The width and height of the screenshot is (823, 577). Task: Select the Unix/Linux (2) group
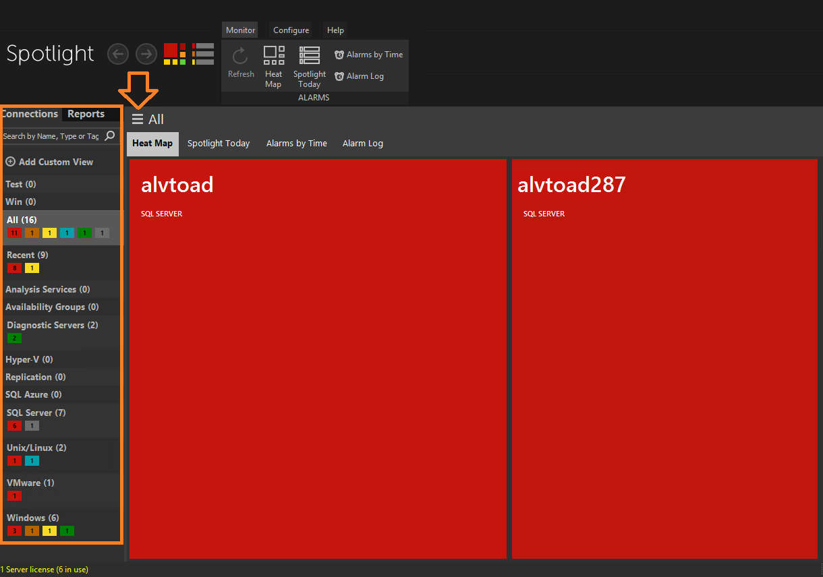pyautogui.click(x=62, y=456)
